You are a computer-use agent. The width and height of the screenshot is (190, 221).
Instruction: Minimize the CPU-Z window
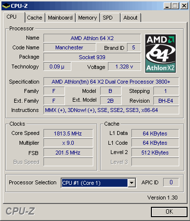[167, 6]
